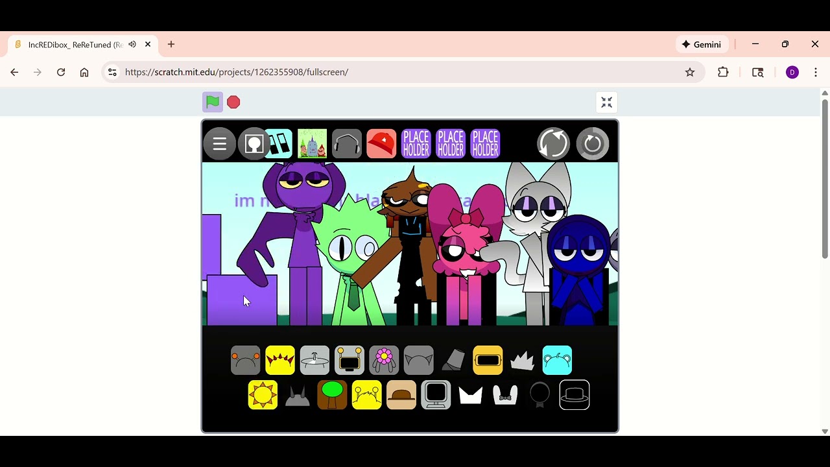
Task: Reload the current page
Action: coord(61,72)
